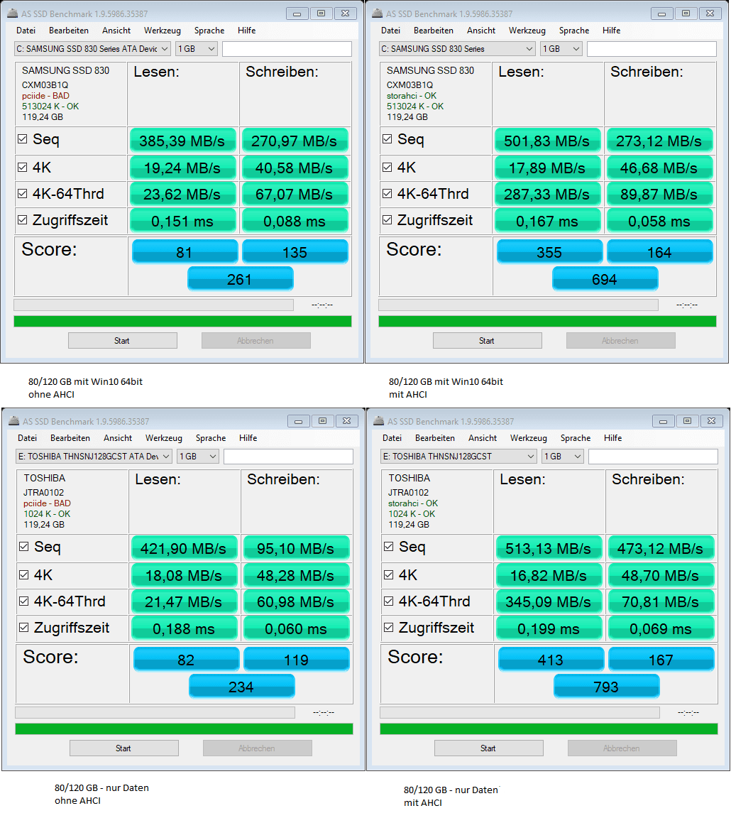The image size is (731, 818).
Task: Click the "pciide - BAD" text under SAMSUNG SSD 830
Action: pyautogui.click(x=45, y=95)
